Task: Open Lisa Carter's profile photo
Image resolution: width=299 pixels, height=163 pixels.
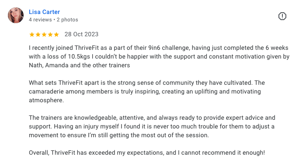Action: (x=16, y=15)
